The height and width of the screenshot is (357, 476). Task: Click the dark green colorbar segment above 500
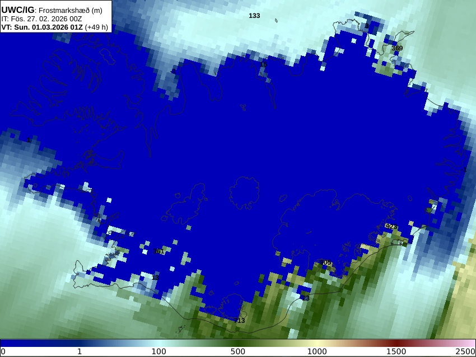[238, 343]
